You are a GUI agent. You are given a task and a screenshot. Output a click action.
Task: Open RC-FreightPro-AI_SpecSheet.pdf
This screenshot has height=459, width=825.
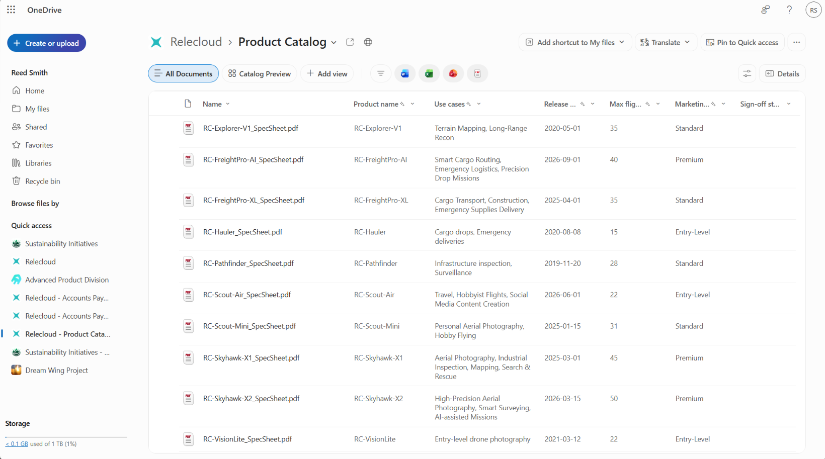(x=253, y=160)
